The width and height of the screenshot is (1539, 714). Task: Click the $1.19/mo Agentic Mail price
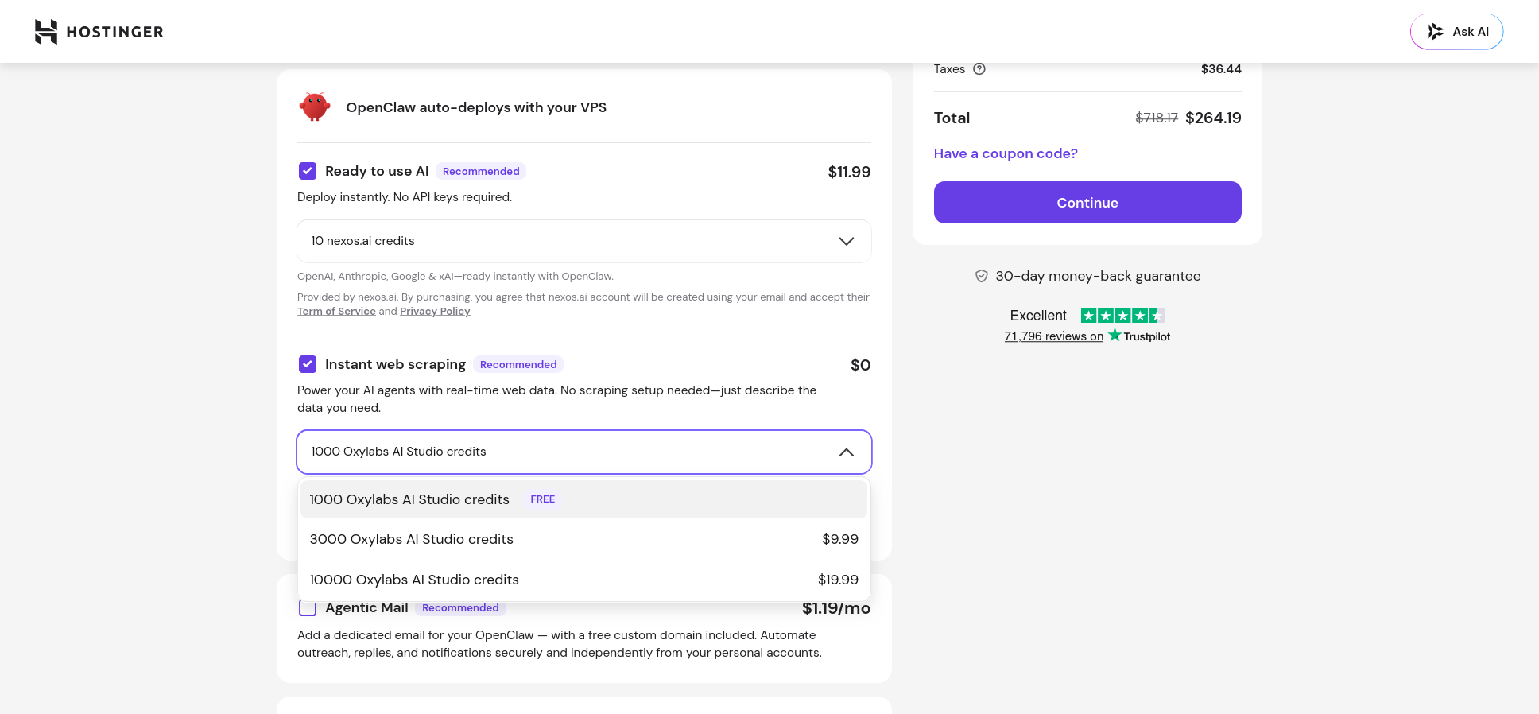(x=836, y=608)
